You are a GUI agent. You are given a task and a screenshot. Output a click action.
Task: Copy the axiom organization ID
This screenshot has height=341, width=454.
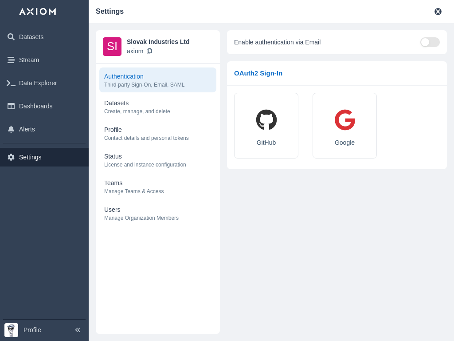pyautogui.click(x=149, y=51)
